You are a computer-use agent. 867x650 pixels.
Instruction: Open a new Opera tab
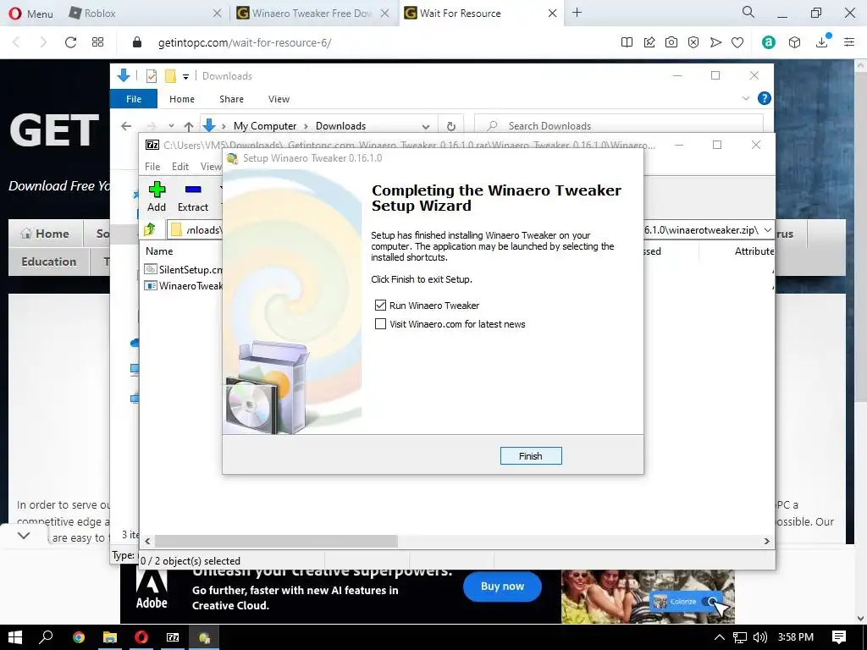(x=577, y=12)
